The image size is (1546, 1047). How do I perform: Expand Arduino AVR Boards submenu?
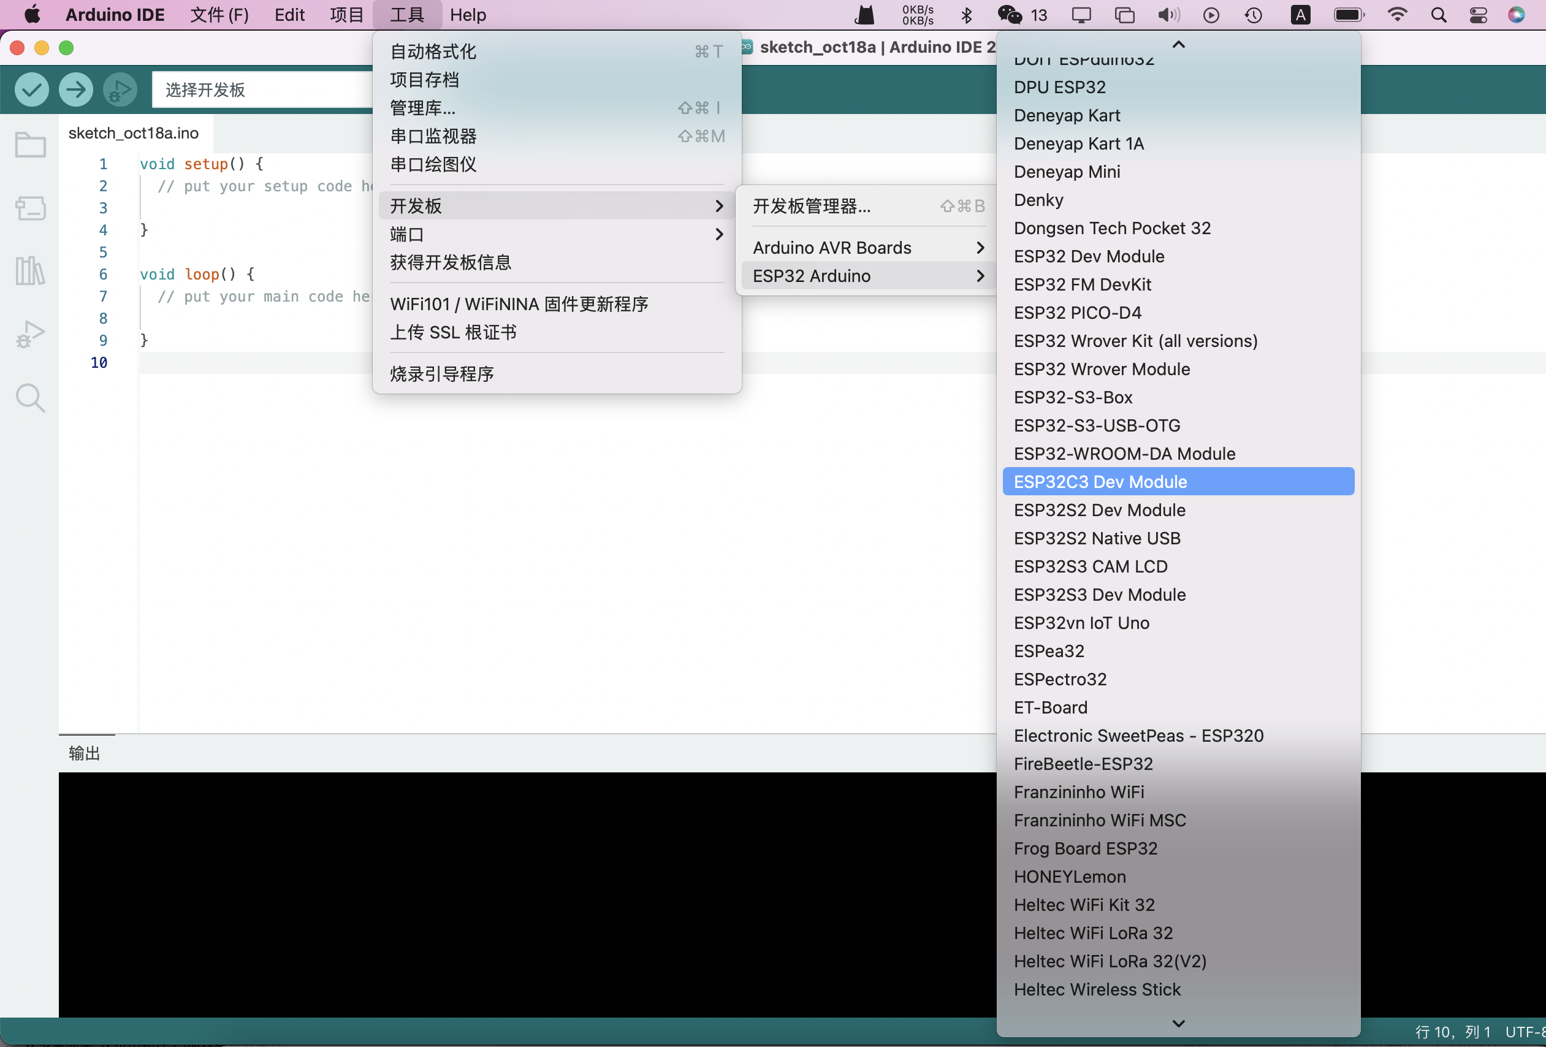pos(868,248)
